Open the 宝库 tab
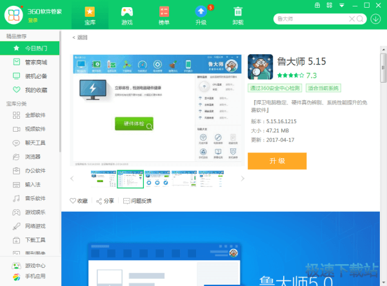387x286 pixels. coord(90,15)
